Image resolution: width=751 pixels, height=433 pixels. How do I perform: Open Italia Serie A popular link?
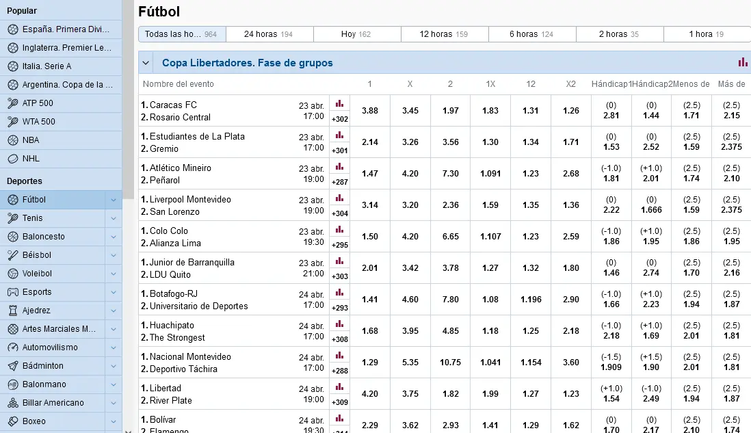(61, 66)
